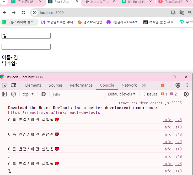
Task: Open info.js:9 link beside 김 log
Action: pos(172,171)
